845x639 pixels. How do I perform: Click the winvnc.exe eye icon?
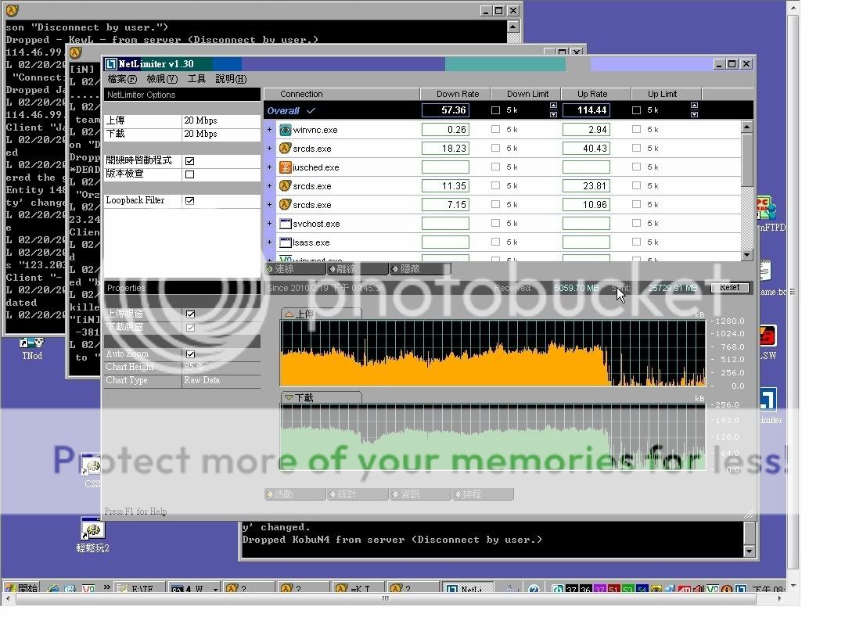pos(285,130)
